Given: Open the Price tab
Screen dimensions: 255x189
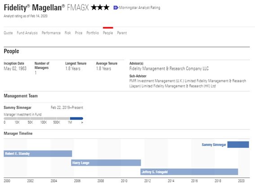Looking at the screenshot, I should pyautogui.click(x=79, y=33).
